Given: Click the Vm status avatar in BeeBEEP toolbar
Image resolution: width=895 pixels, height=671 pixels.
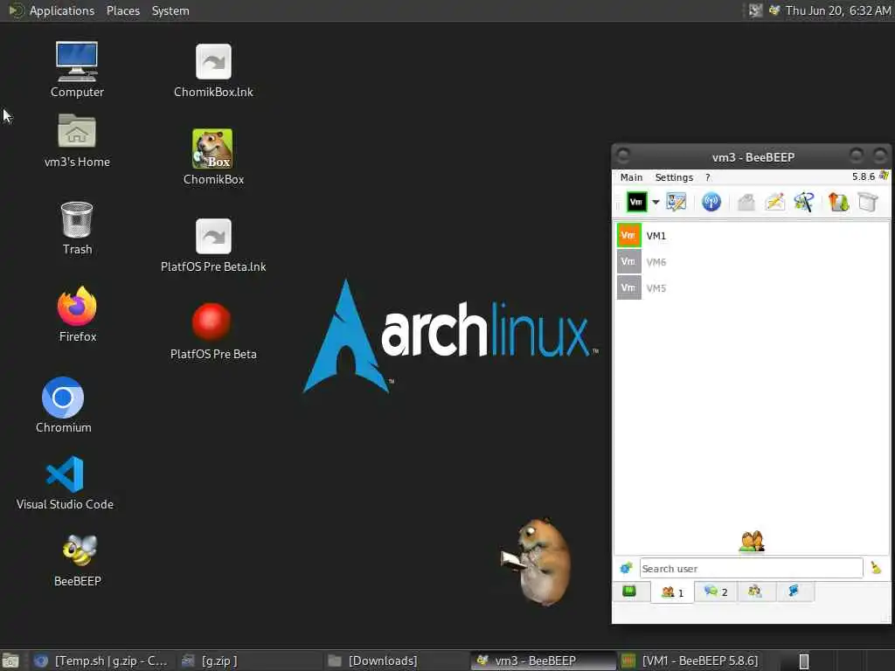Looking at the screenshot, I should [636, 202].
